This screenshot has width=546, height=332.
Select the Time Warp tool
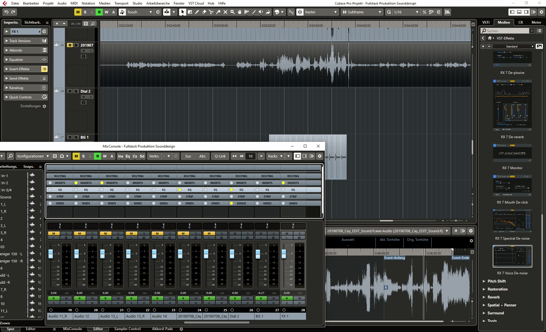click(x=247, y=12)
